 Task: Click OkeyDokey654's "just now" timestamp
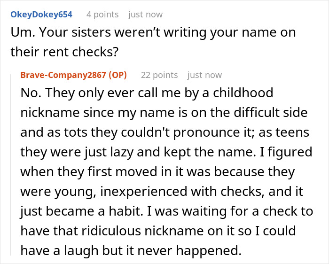point(145,14)
